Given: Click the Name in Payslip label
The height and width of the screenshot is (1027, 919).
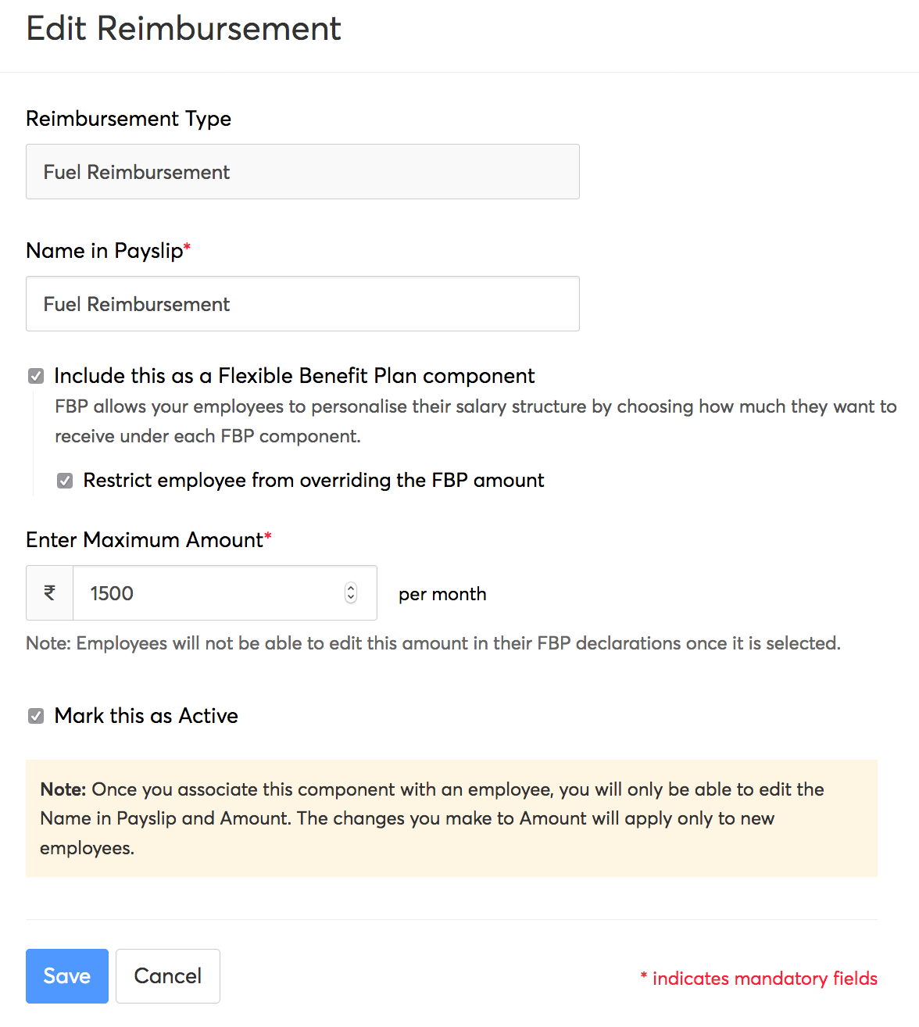Looking at the screenshot, I should point(104,251).
